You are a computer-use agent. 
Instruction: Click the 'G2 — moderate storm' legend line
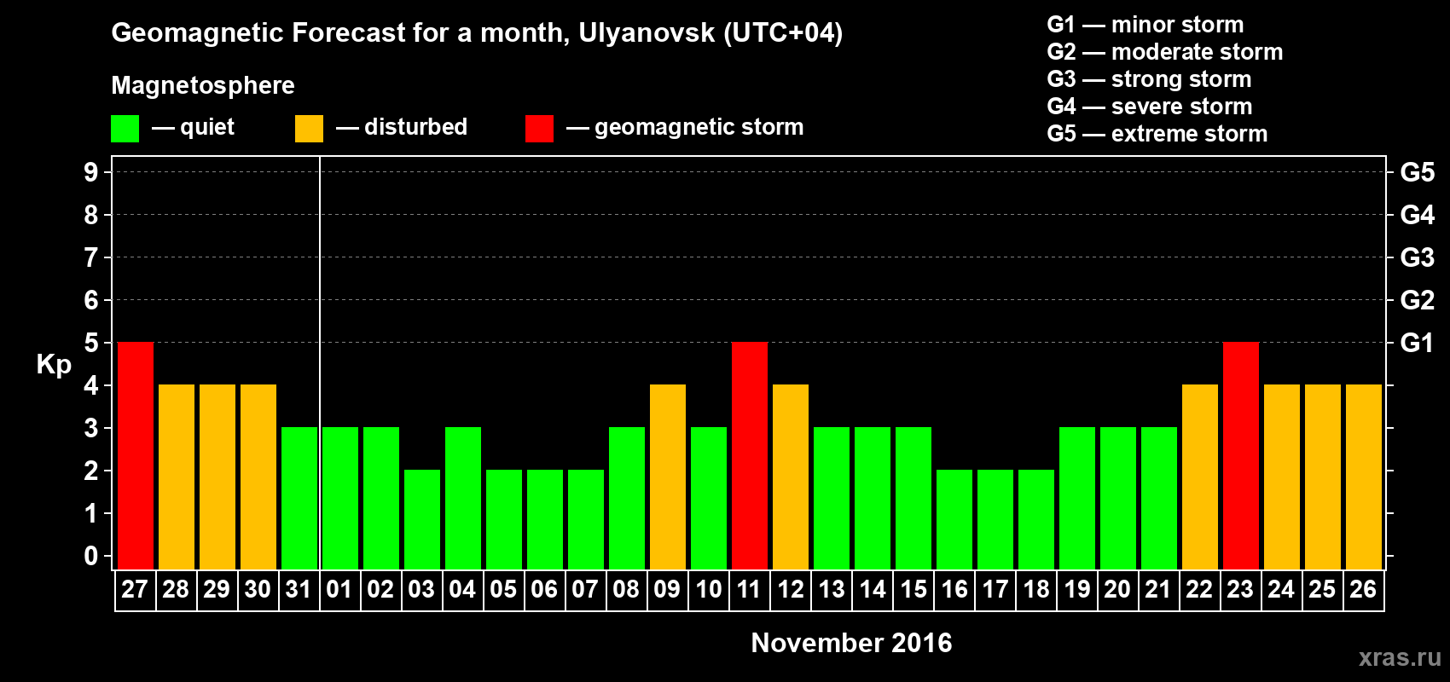(1165, 52)
